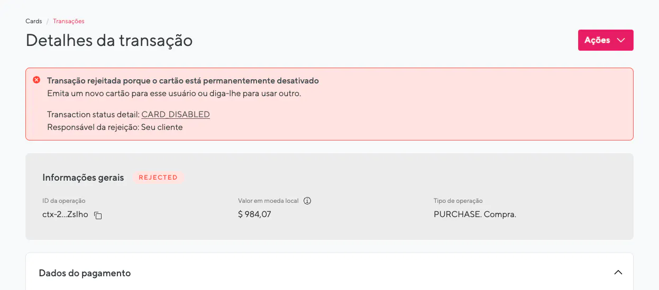This screenshot has width=659, height=290.
Task: Click the red error icon in alert
Action: click(x=36, y=80)
